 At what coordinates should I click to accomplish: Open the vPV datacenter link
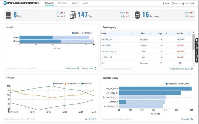coord(103,63)
